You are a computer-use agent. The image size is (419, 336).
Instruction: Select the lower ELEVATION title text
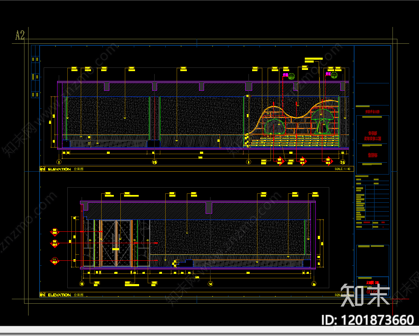click(59, 295)
